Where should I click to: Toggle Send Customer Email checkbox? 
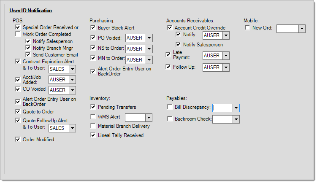click(x=28, y=54)
